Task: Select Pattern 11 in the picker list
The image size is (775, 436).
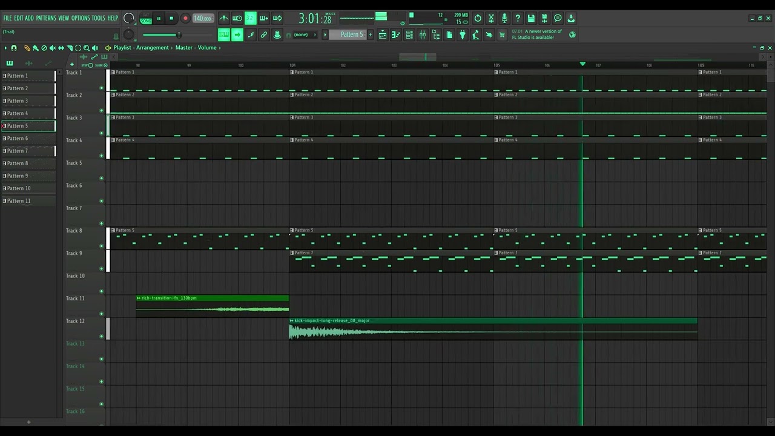Action: coord(28,201)
